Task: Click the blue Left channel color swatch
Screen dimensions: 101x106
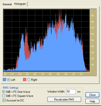Action: (5, 80)
